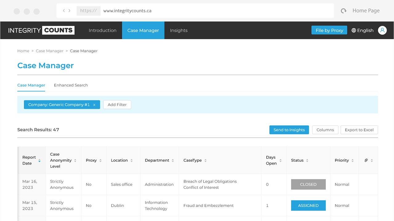This screenshot has height=221, width=394.
Task: Click the CLOSED status badge
Action: click(x=308, y=184)
